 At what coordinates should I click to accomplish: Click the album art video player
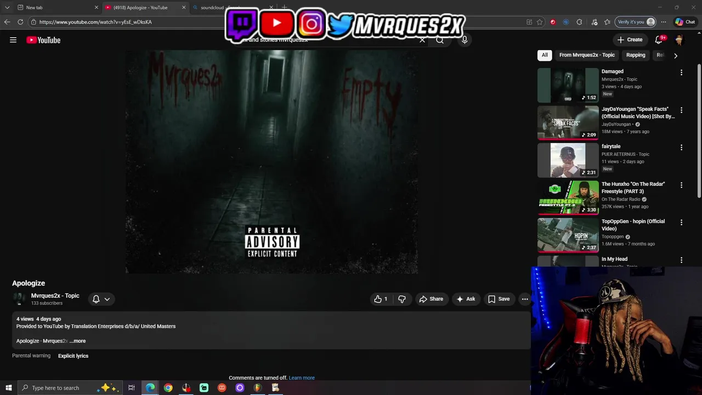[271, 162]
